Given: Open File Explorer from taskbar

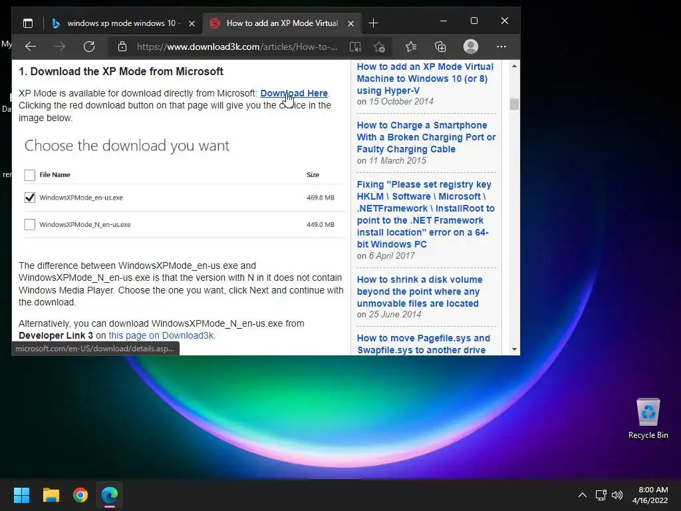Looking at the screenshot, I should point(51,495).
